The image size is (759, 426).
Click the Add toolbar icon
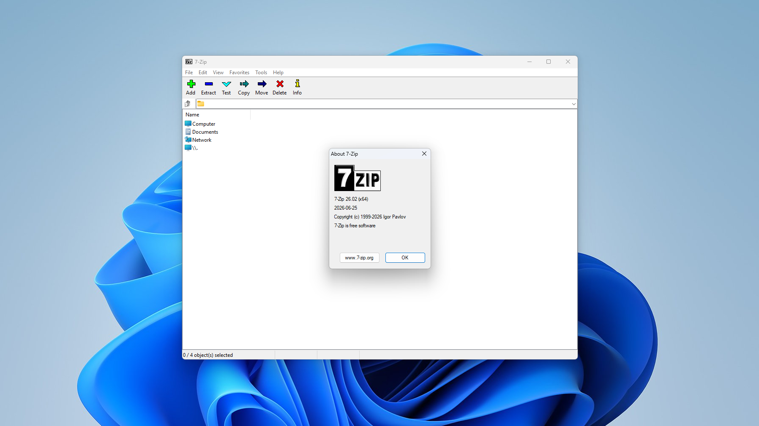click(191, 84)
